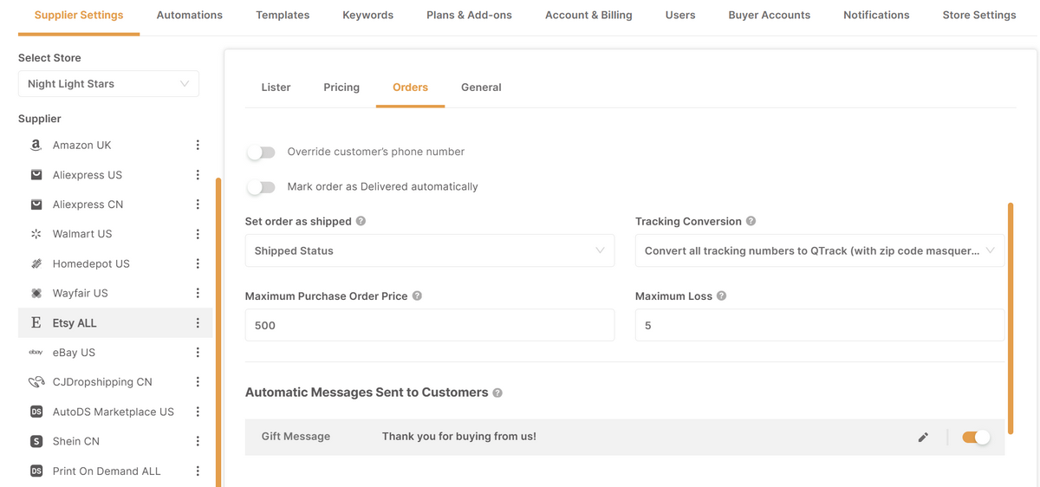The height and width of the screenshot is (487, 1040).
Task: Go to the Users tab
Action: tap(680, 15)
